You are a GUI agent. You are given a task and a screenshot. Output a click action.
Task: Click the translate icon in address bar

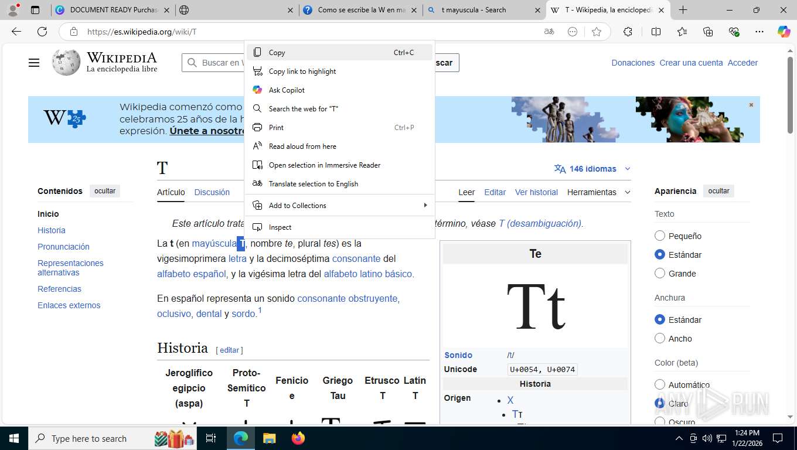click(x=549, y=32)
